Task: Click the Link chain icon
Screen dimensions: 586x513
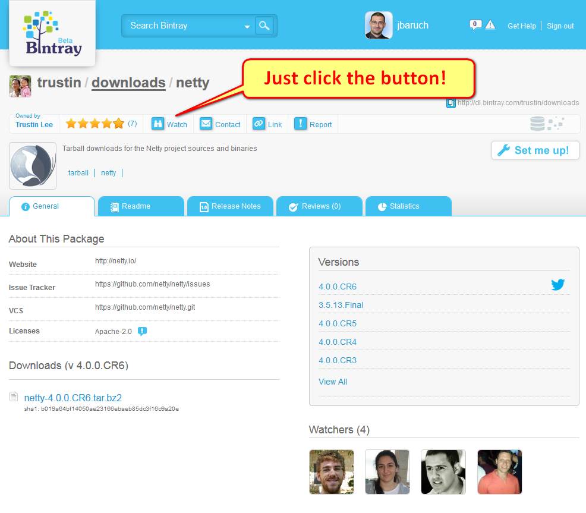Action: [259, 124]
